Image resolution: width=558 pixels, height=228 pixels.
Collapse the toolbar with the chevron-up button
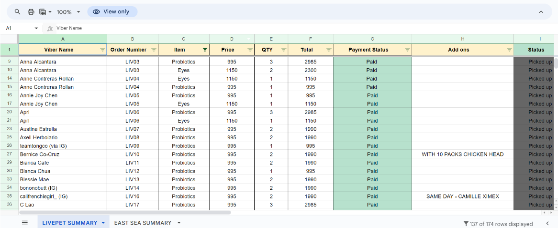[x=541, y=12]
